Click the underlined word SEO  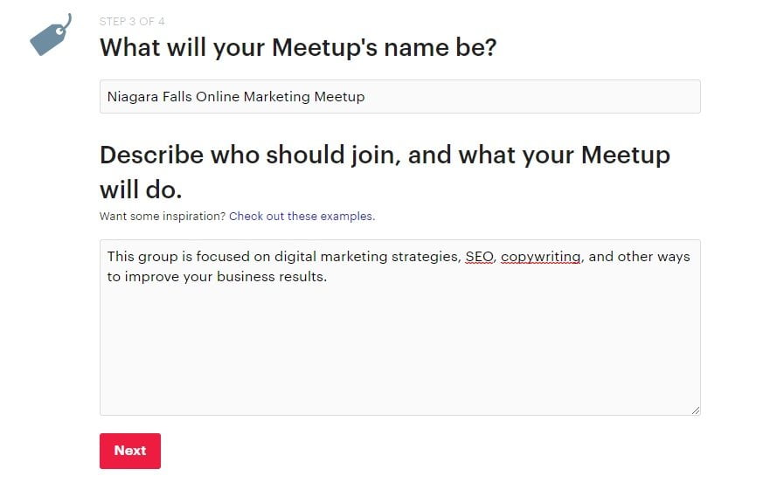pyautogui.click(x=479, y=257)
